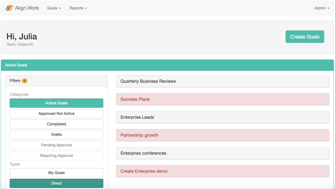This screenshot has width=335, height=189.
Task: Click the Create Goals button
Action: (305, 37)
